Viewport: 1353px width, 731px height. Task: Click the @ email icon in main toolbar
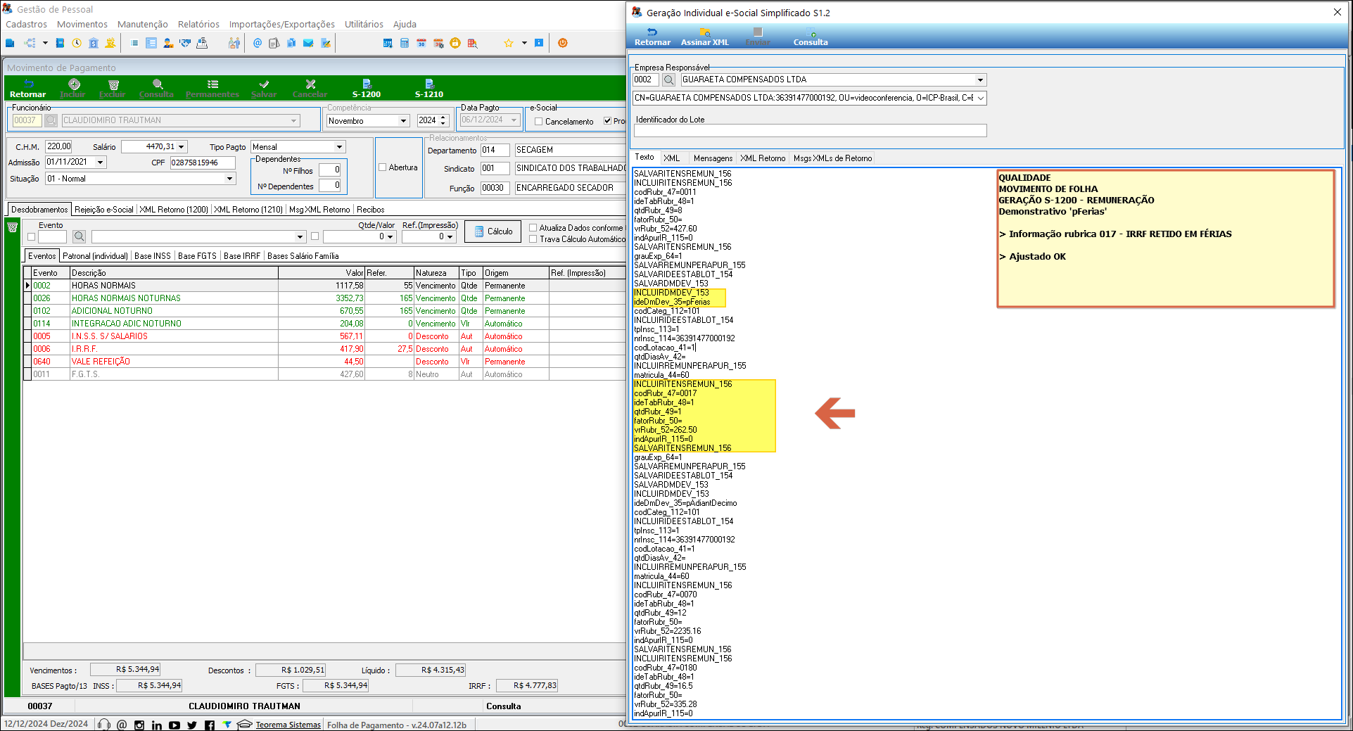point(258,43)
